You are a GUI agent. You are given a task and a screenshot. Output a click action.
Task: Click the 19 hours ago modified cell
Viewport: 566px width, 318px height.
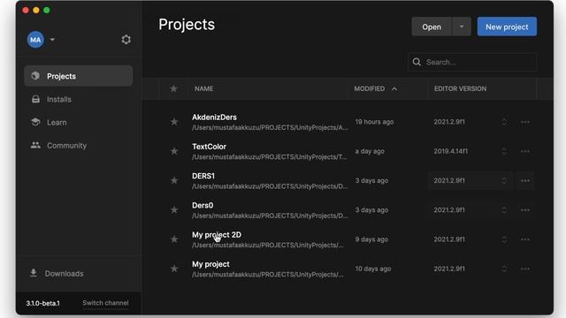374,122
